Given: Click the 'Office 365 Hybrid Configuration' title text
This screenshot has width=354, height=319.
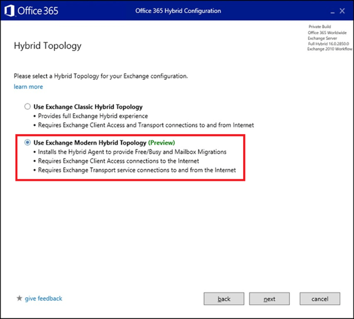Looking at the screenshot, I should tap(178, 11).
